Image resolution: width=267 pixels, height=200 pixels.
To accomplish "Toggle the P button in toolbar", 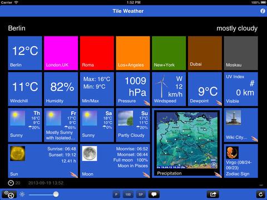I will point(116,194).
